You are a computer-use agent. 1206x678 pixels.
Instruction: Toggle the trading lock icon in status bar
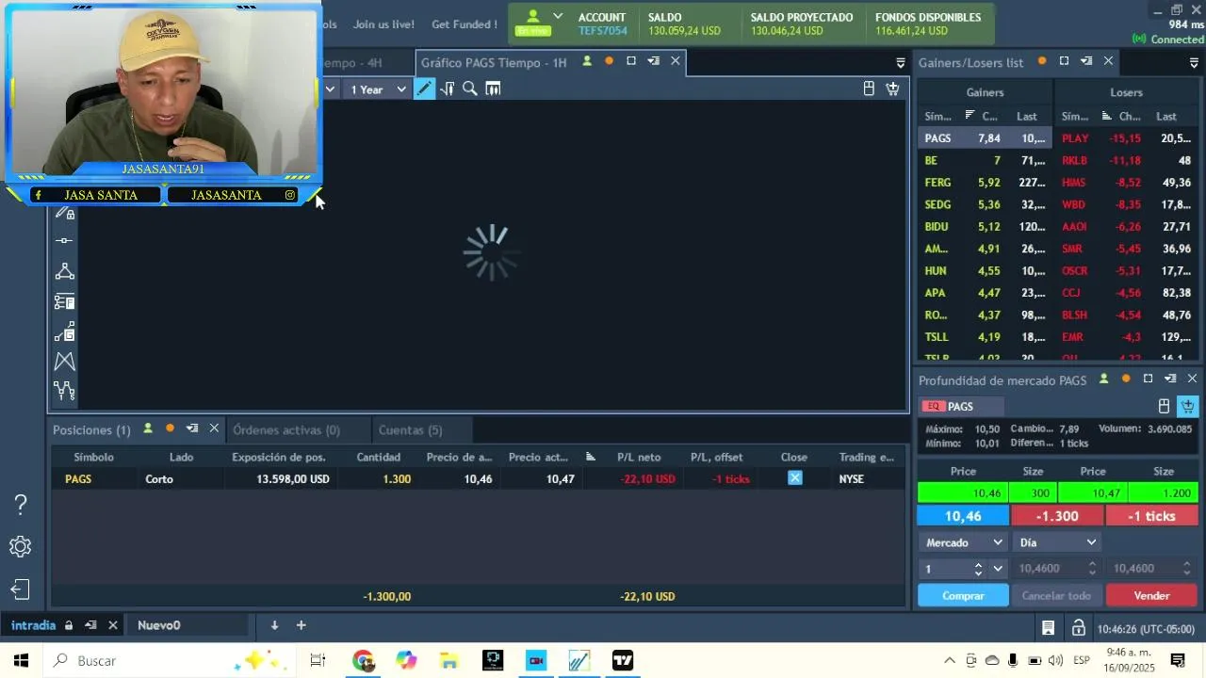[1078, 628]
